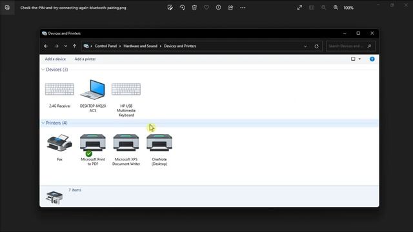Screen dimensions: 413x232
Task: Click the view layout icon
Action: (353, 59)
